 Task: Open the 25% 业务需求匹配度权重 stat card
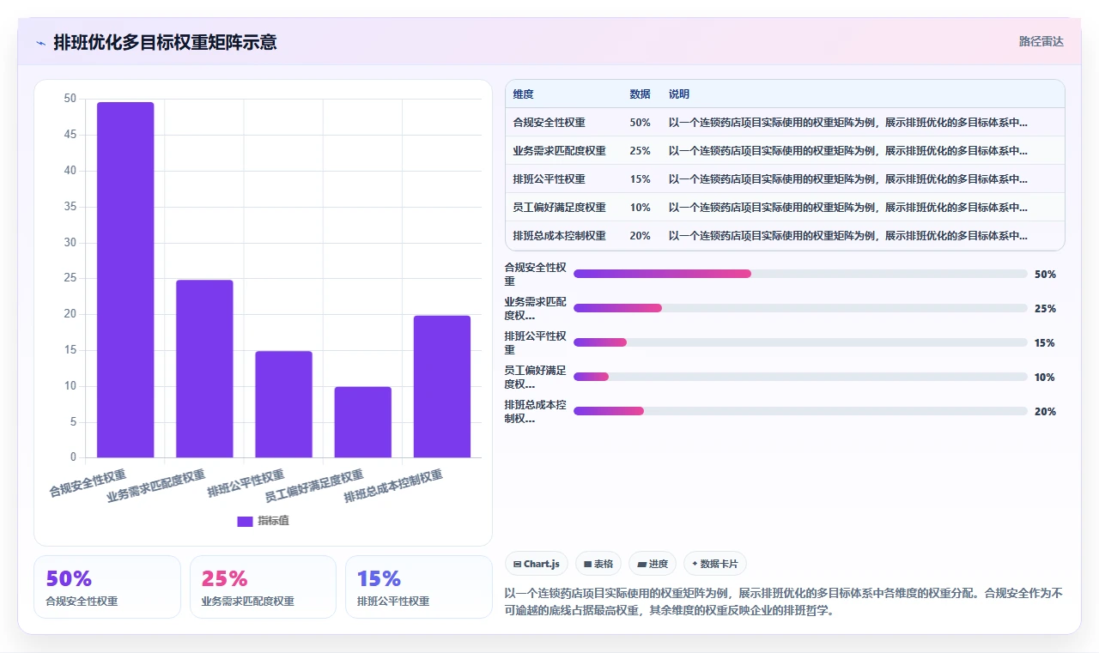tap(263, 587)
